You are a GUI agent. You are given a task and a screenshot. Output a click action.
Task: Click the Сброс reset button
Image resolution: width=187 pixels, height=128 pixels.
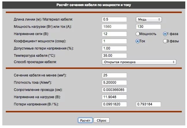[102, 120]
